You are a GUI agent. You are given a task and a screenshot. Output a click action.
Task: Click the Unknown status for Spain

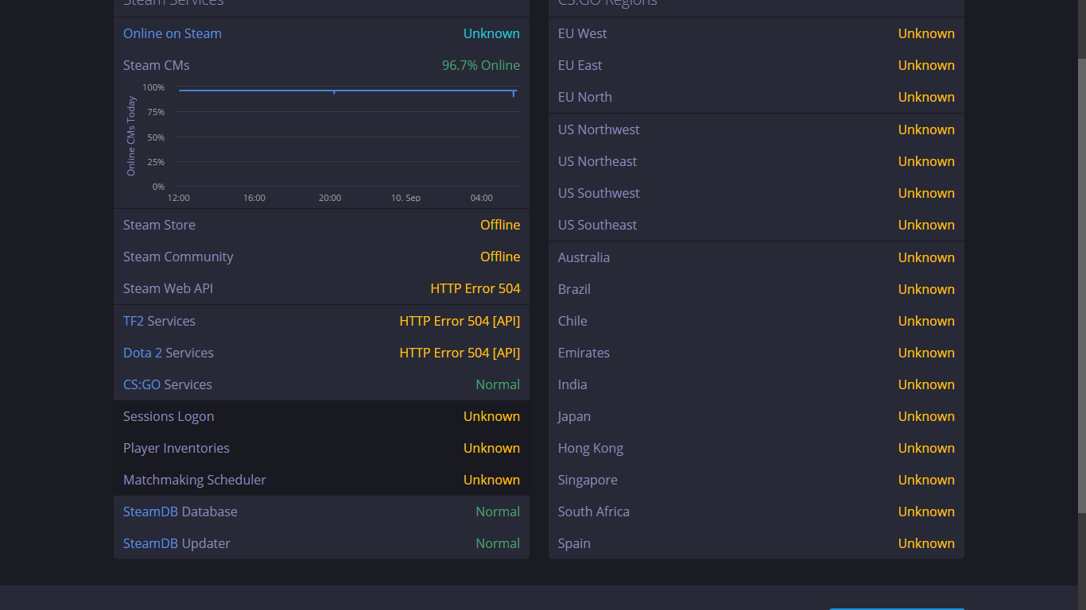[926, 543]
